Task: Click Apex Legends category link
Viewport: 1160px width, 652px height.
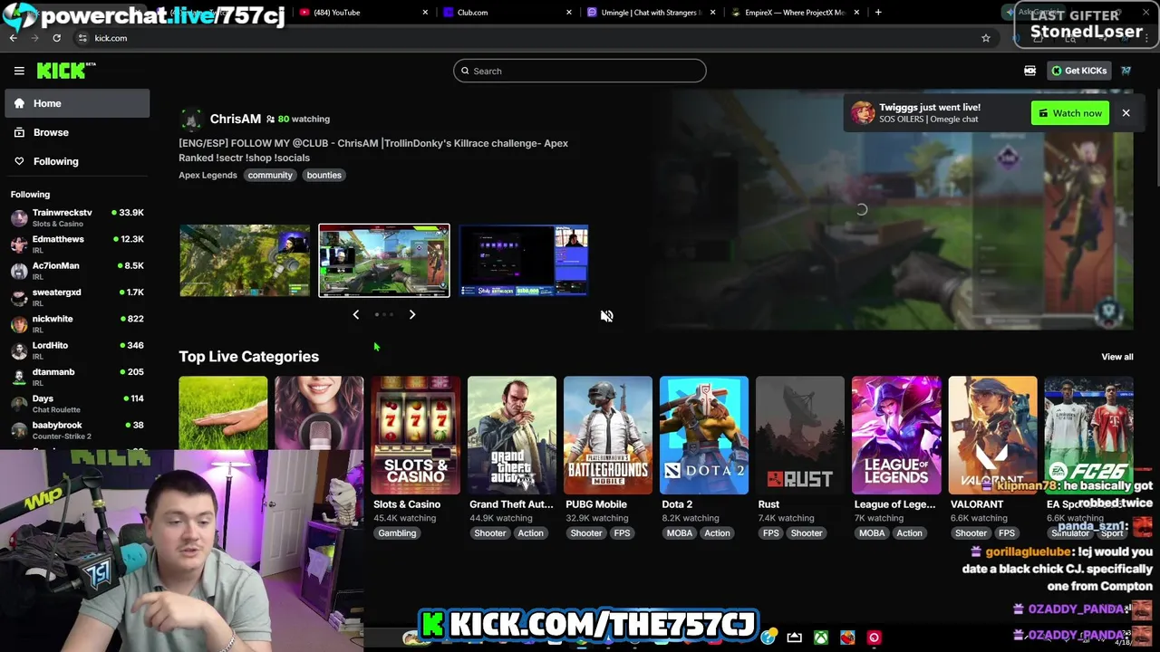Action: tap(208, 175)
